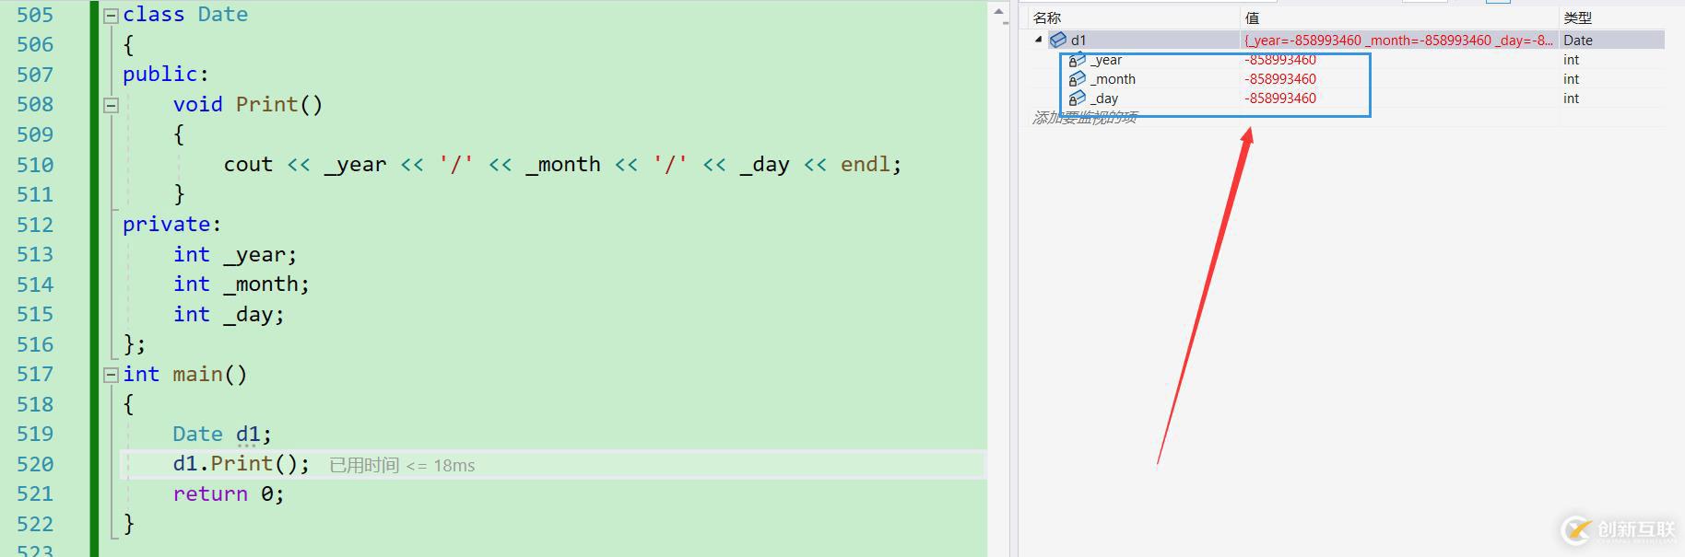This screenshot has height=557, width=1685.
Task: Click the class name Date on line 505
Action: (223, 15)
